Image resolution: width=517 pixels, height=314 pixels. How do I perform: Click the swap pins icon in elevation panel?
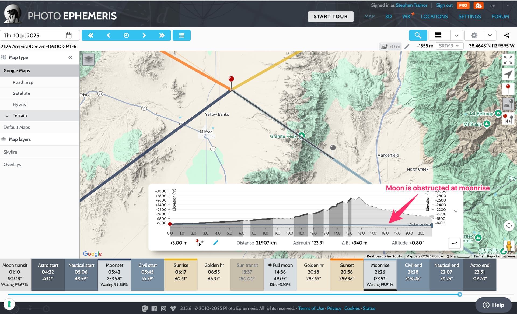click(200, 243)
